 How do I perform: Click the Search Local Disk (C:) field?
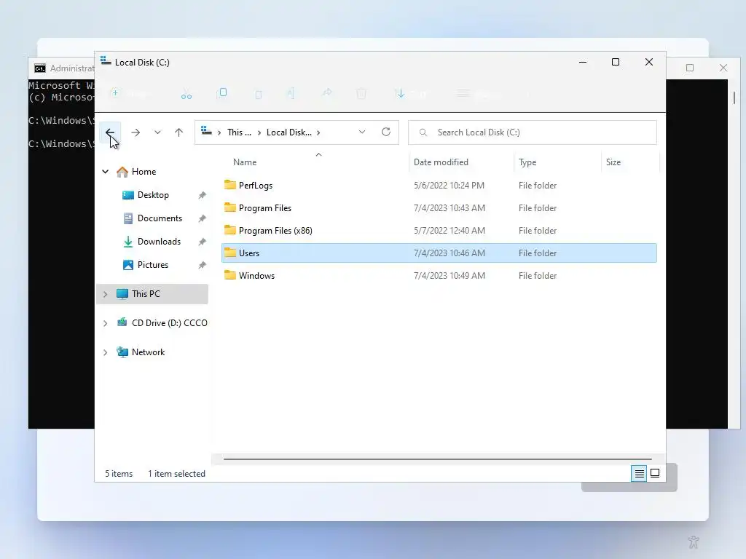click(533, 132)
